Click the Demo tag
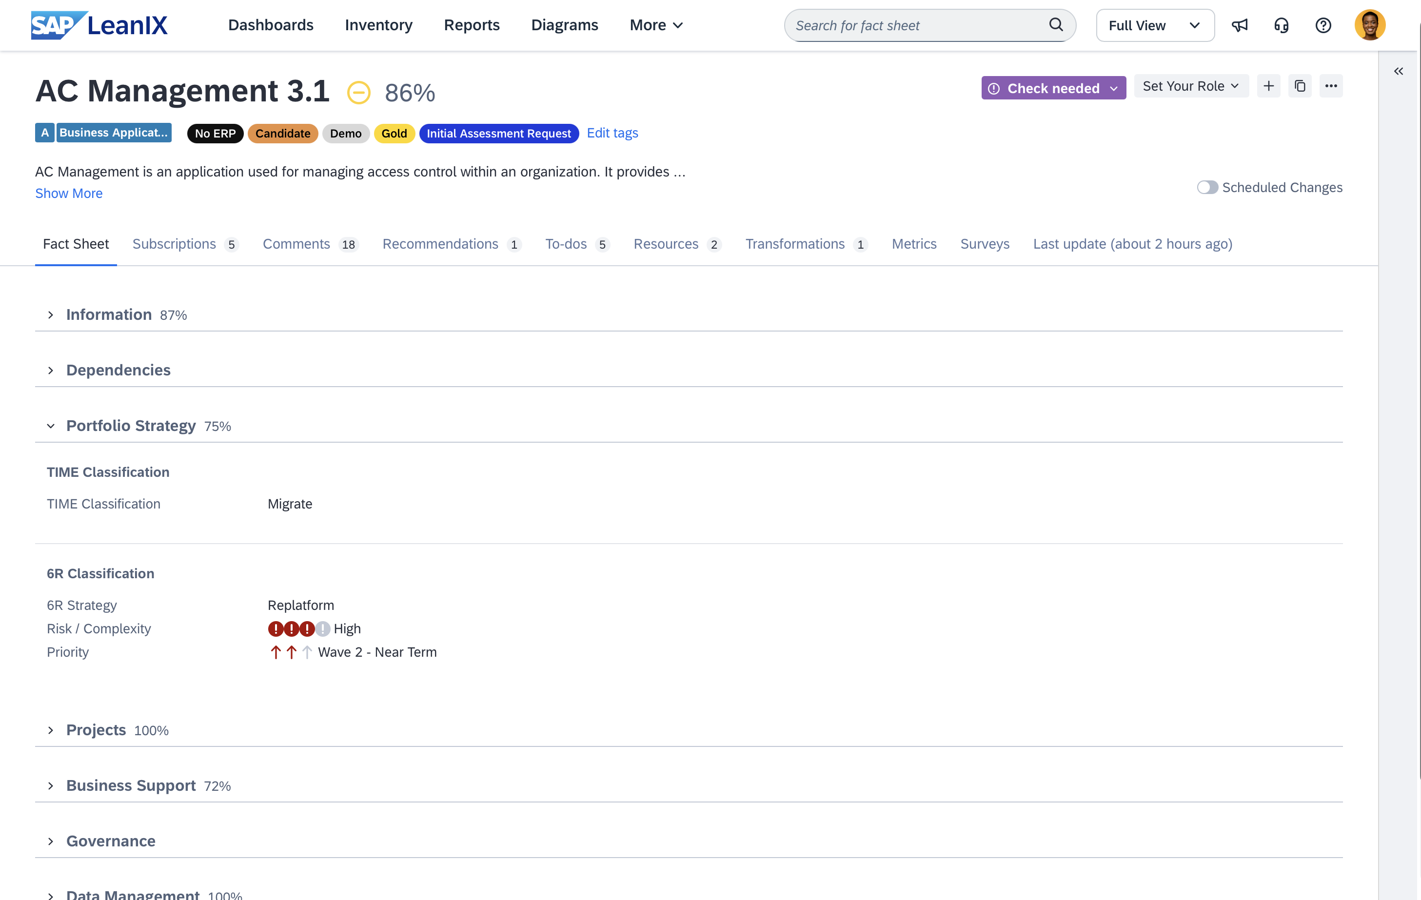The image size is (1421, 900). [345, 134]
